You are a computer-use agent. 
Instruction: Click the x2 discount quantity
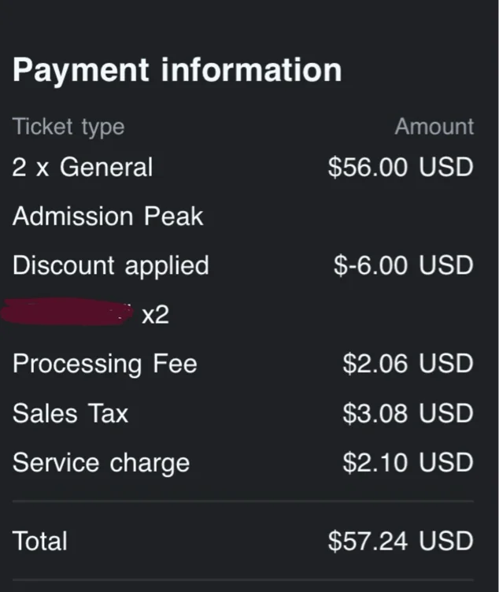pos(155,315)
